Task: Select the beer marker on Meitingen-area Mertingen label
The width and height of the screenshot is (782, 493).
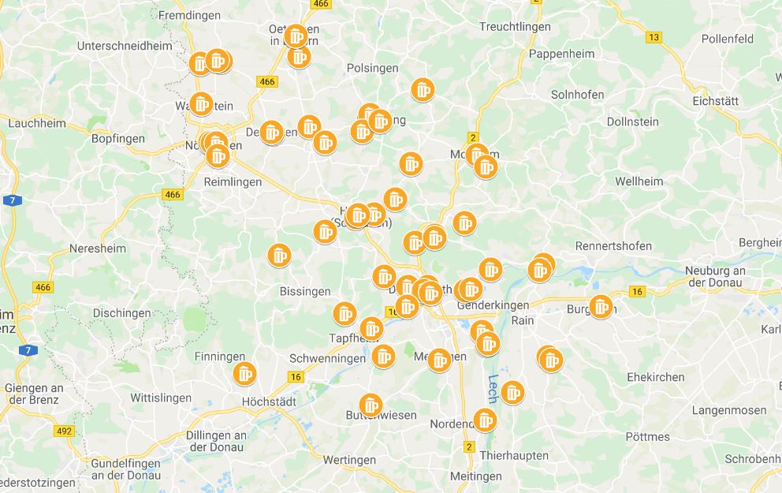Action: [439, 360]
